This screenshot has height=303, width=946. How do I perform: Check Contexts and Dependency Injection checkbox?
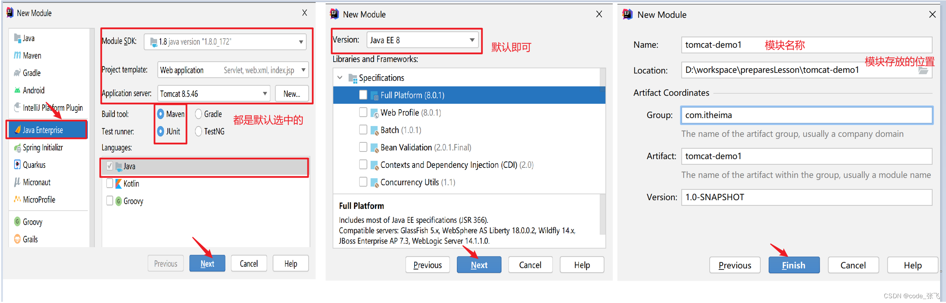363,164
